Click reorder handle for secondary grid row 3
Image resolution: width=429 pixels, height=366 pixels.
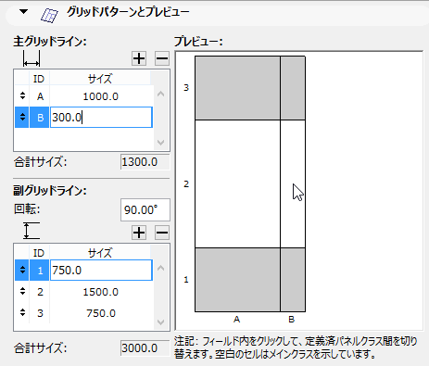[x=22, y=313]
